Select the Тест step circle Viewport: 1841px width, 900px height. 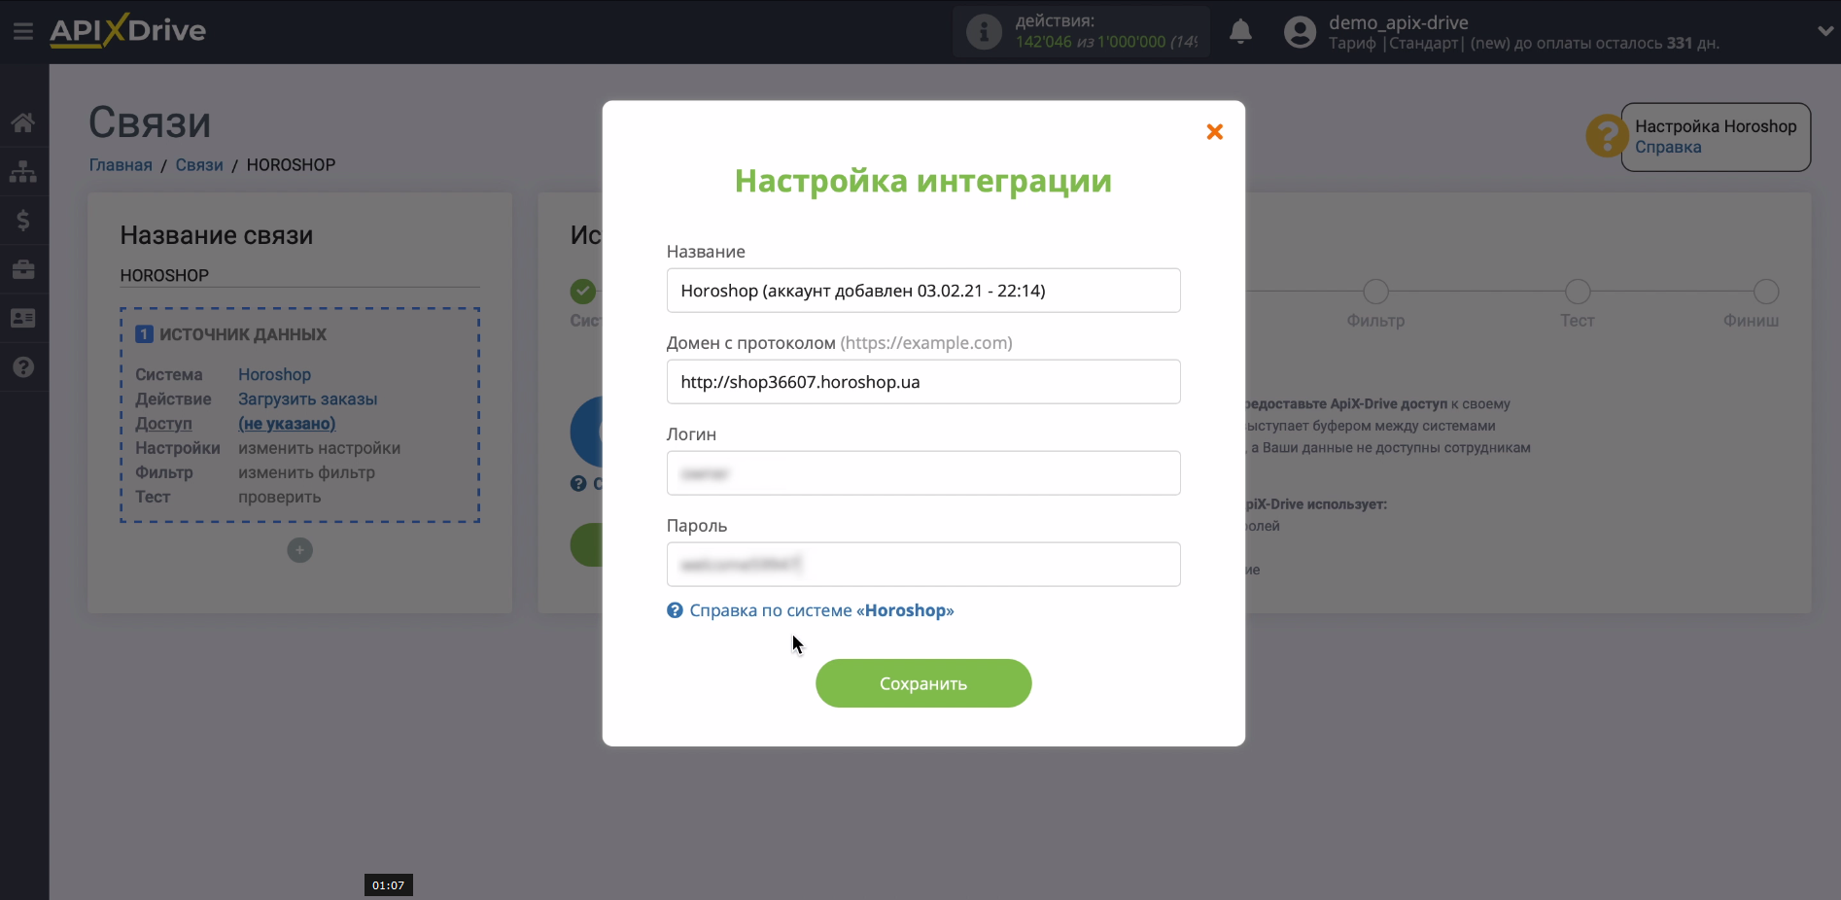(1578, 292)
